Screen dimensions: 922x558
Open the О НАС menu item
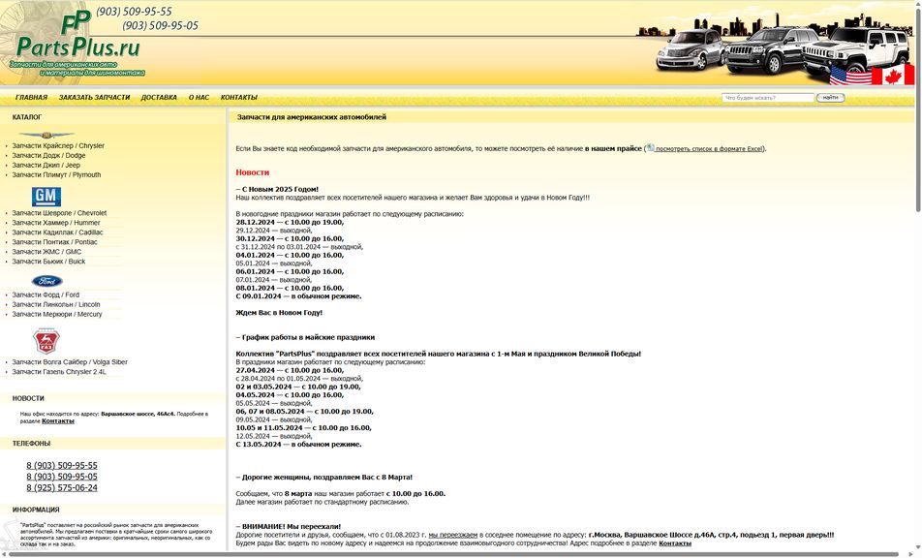pos(199,98)
